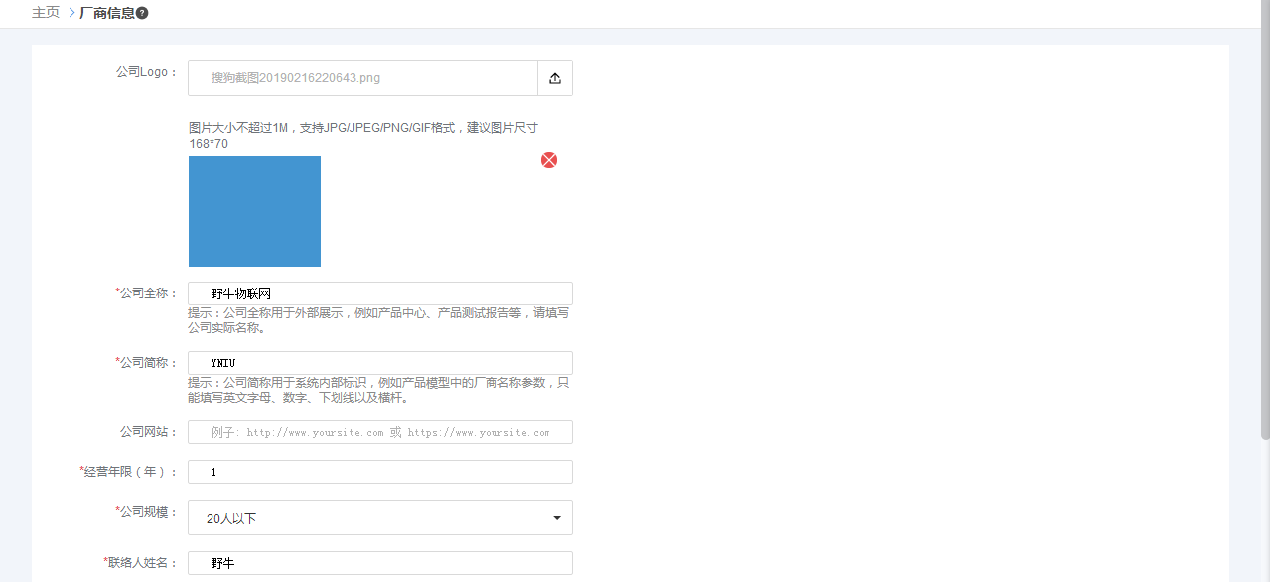The height and width of the screenshot is (582, 1270).
Task: Go back to 主页 via the breadcrumb link
Action: pyautogui.click(x=44, y=14)
